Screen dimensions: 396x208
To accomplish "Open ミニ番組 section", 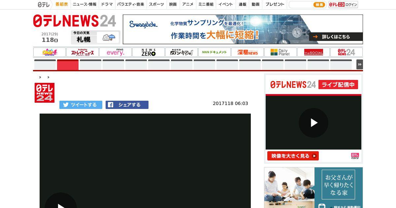I will 206,4.
